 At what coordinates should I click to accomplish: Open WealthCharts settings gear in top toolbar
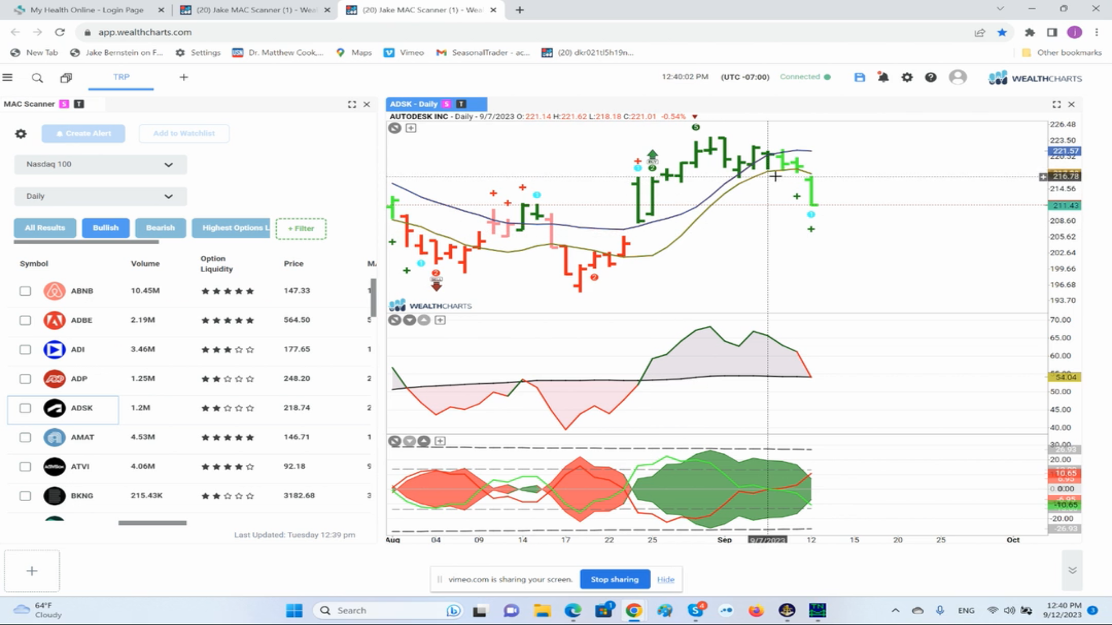(907, 77)
